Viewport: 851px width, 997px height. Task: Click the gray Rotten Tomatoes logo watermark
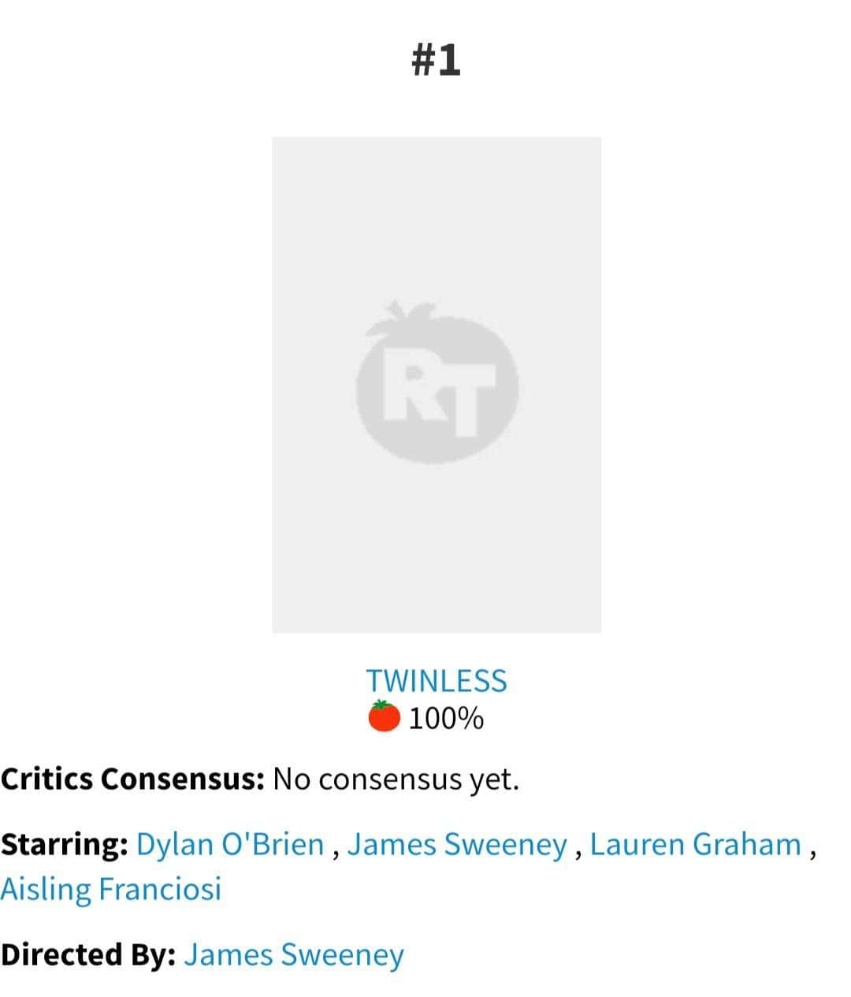point(437,382)
